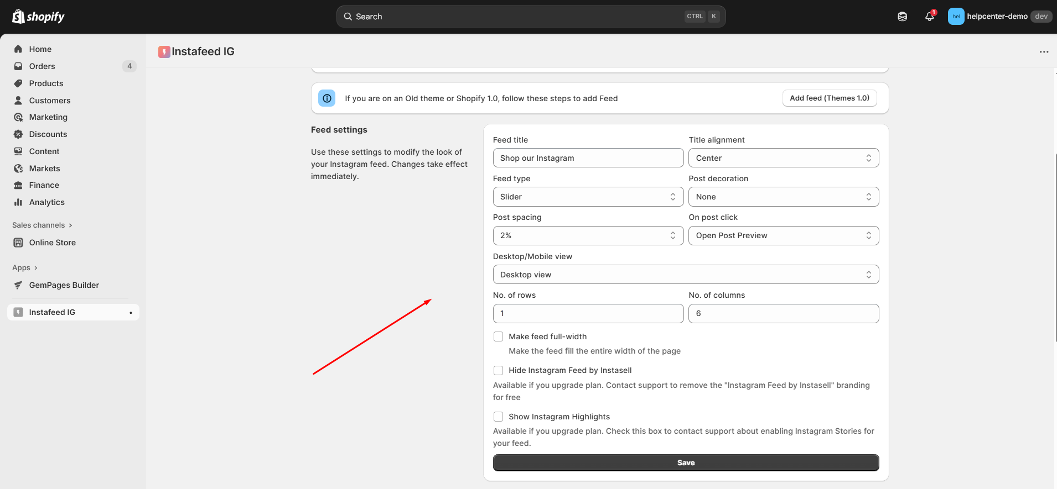Click the search magnifier icon

click(348, 17)
